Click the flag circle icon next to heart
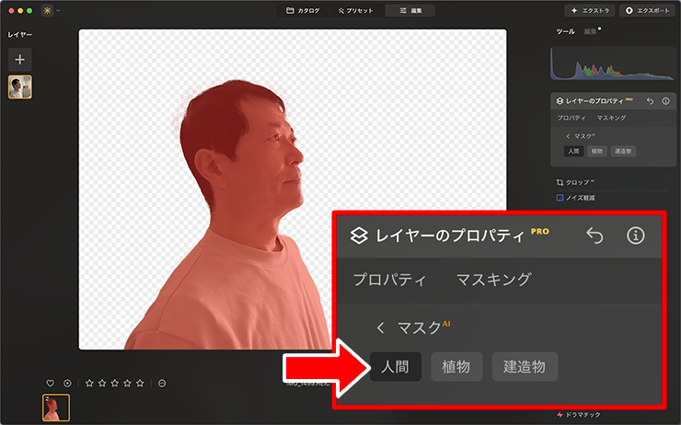The height and width of the screenshot is (425, 681). click(67, 384)
